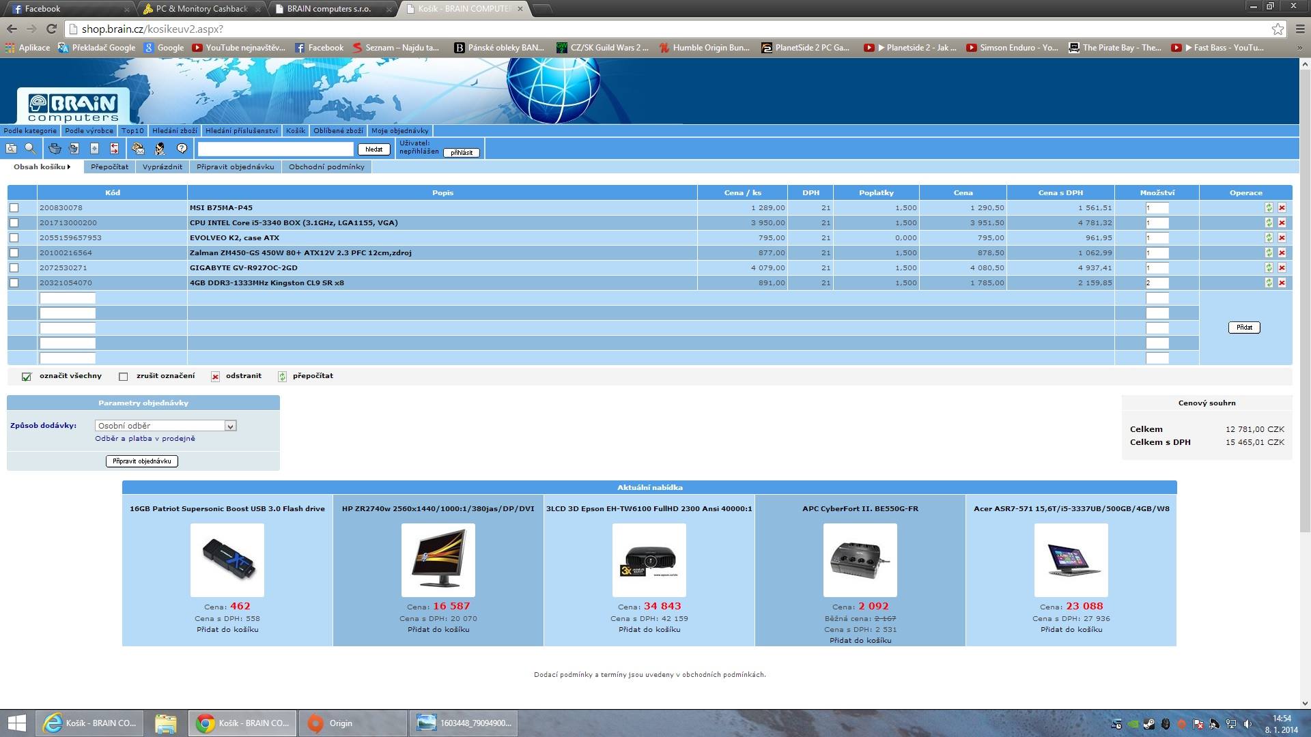
Task: Recalculate the MSI B75MA-P45 row with green icon
Action: click(1269, 208)
